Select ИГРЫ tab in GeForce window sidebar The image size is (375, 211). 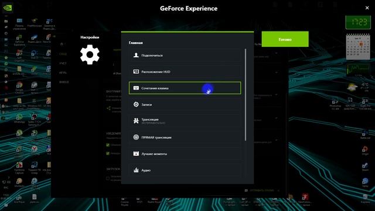(x=63, y=73)
